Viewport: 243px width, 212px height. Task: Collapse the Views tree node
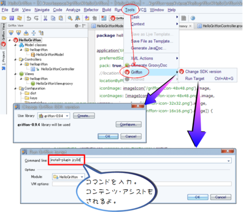[x=15, y=74]
